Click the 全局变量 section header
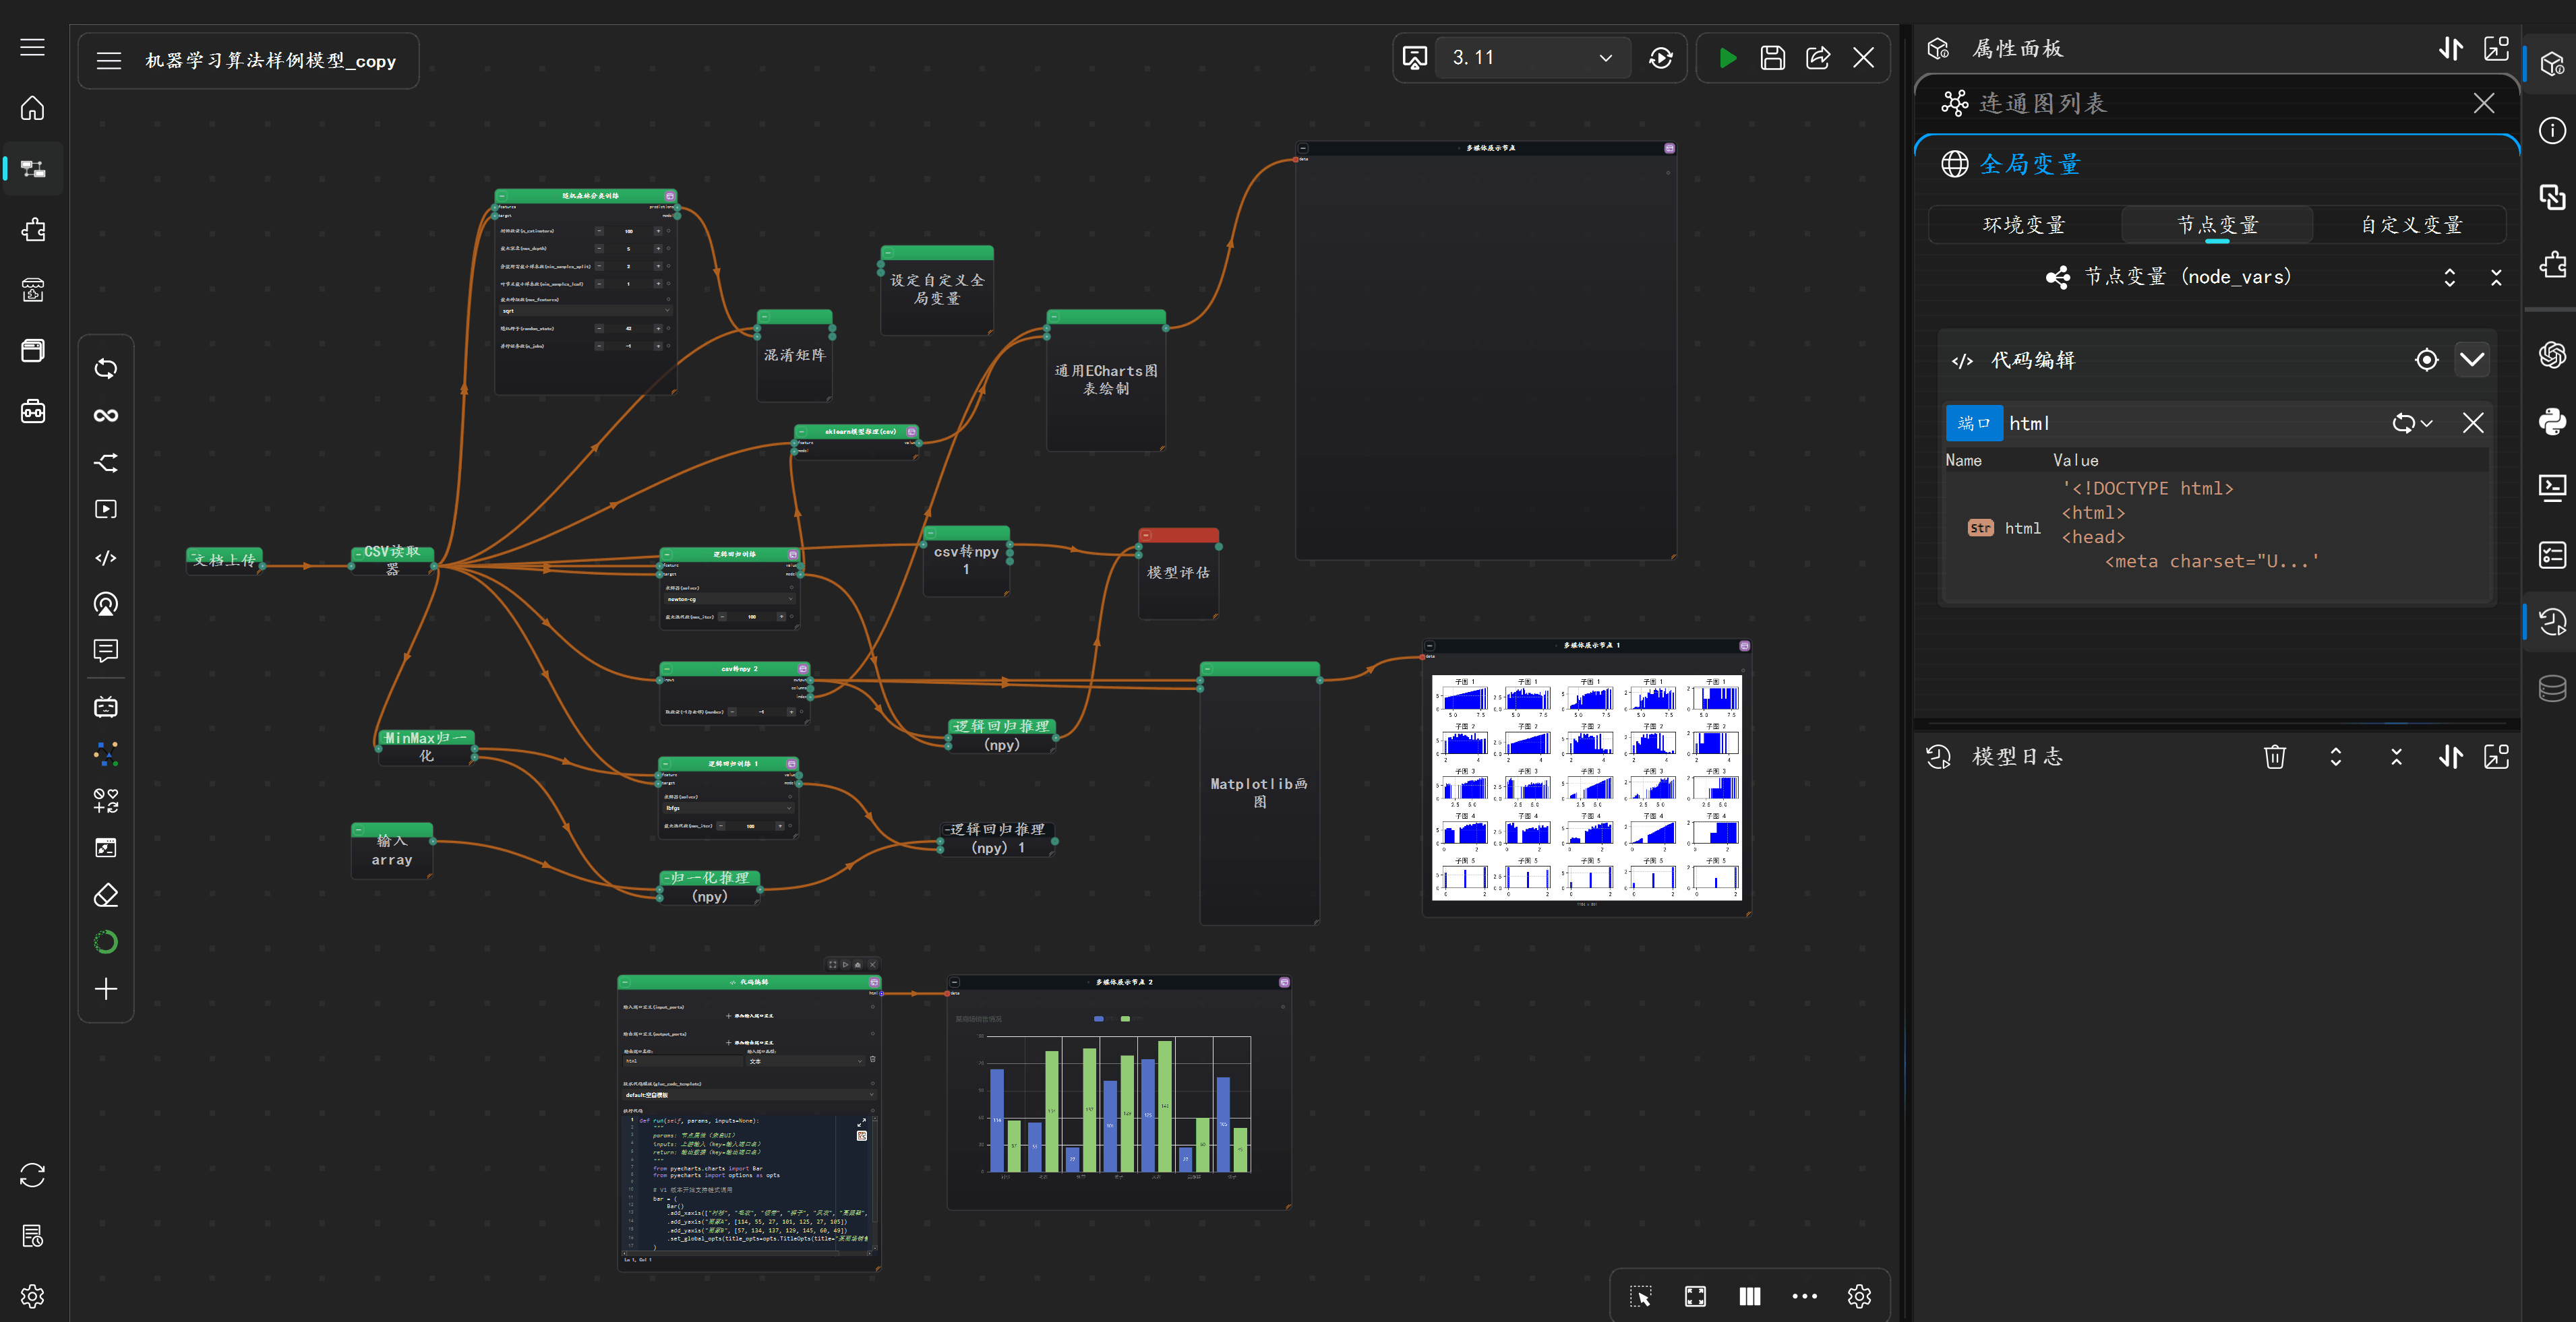Viewport: 2576px width, 1322px height. (x=2030, y=164)
